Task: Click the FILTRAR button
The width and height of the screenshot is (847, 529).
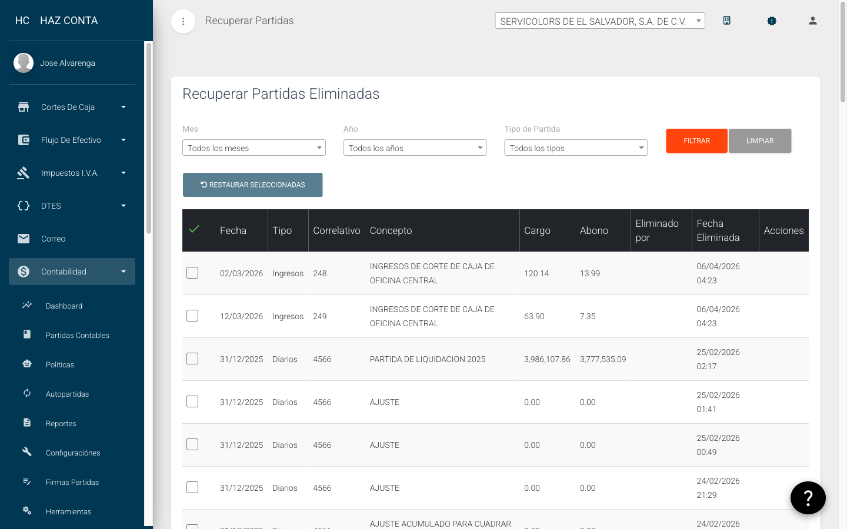Action: coord(696,140)
